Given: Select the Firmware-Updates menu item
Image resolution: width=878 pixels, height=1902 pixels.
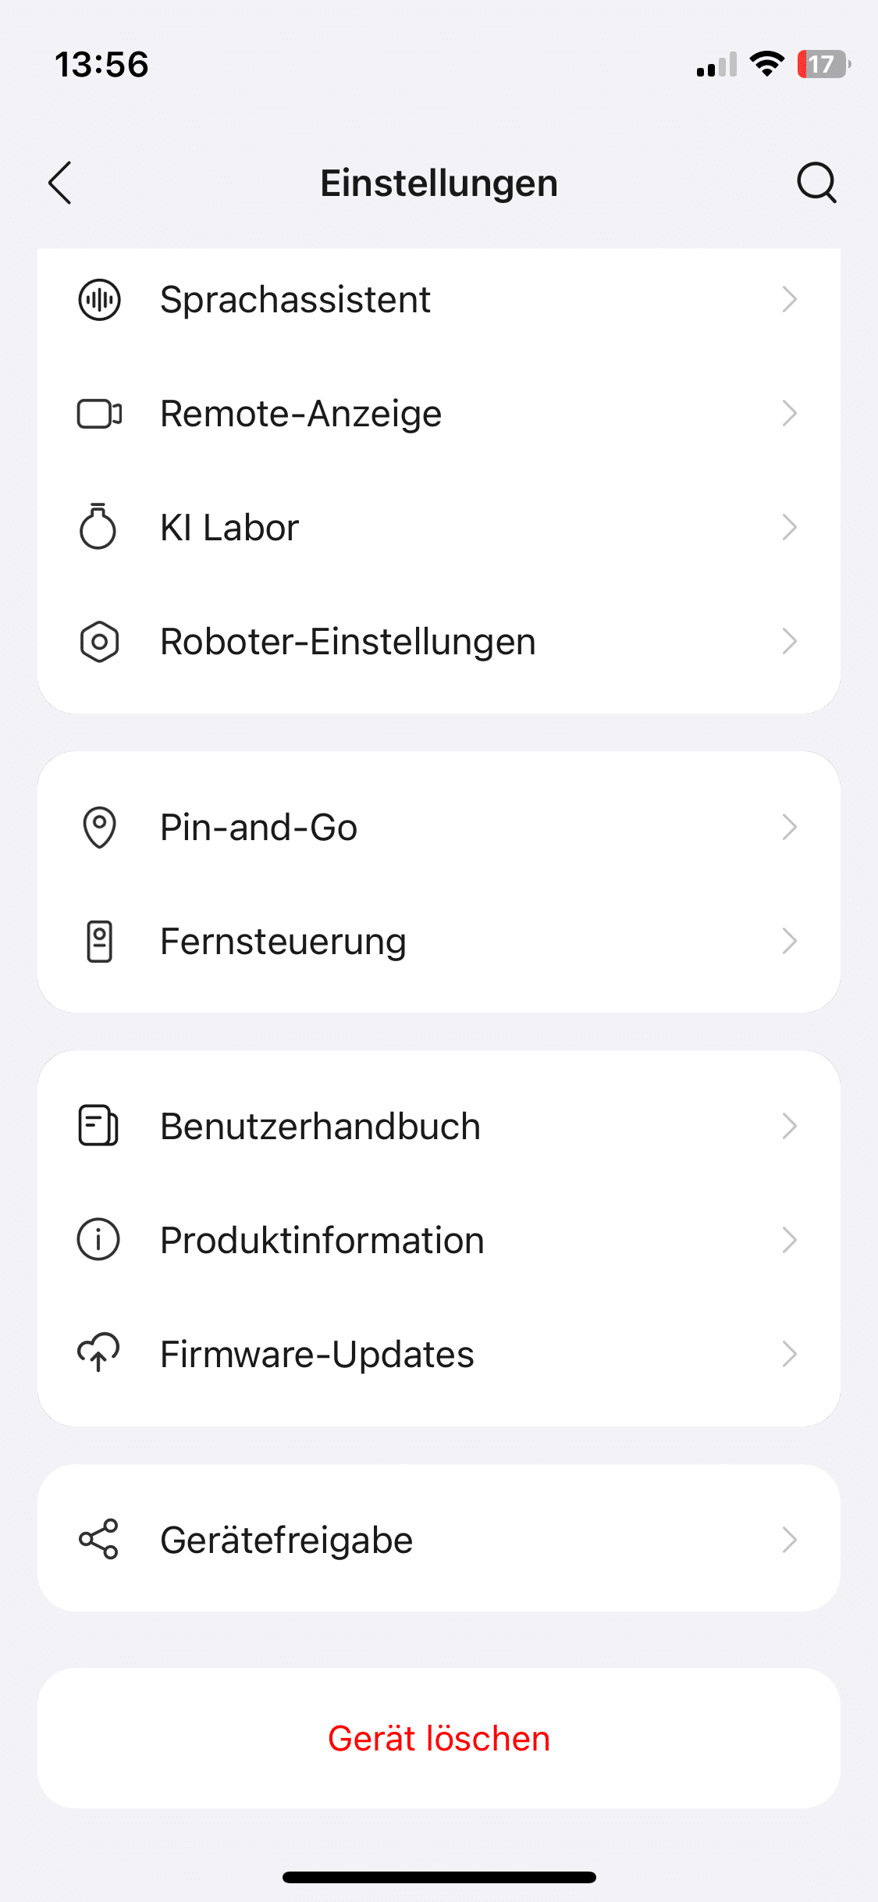Looking at the screenshot, I should coord(317,1354).
